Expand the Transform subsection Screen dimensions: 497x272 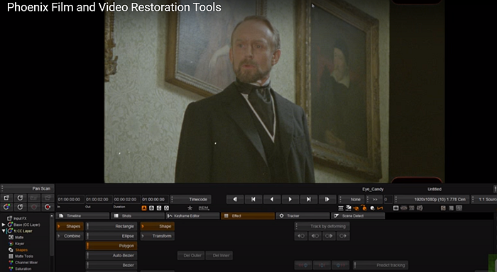[x=158, y=236]
